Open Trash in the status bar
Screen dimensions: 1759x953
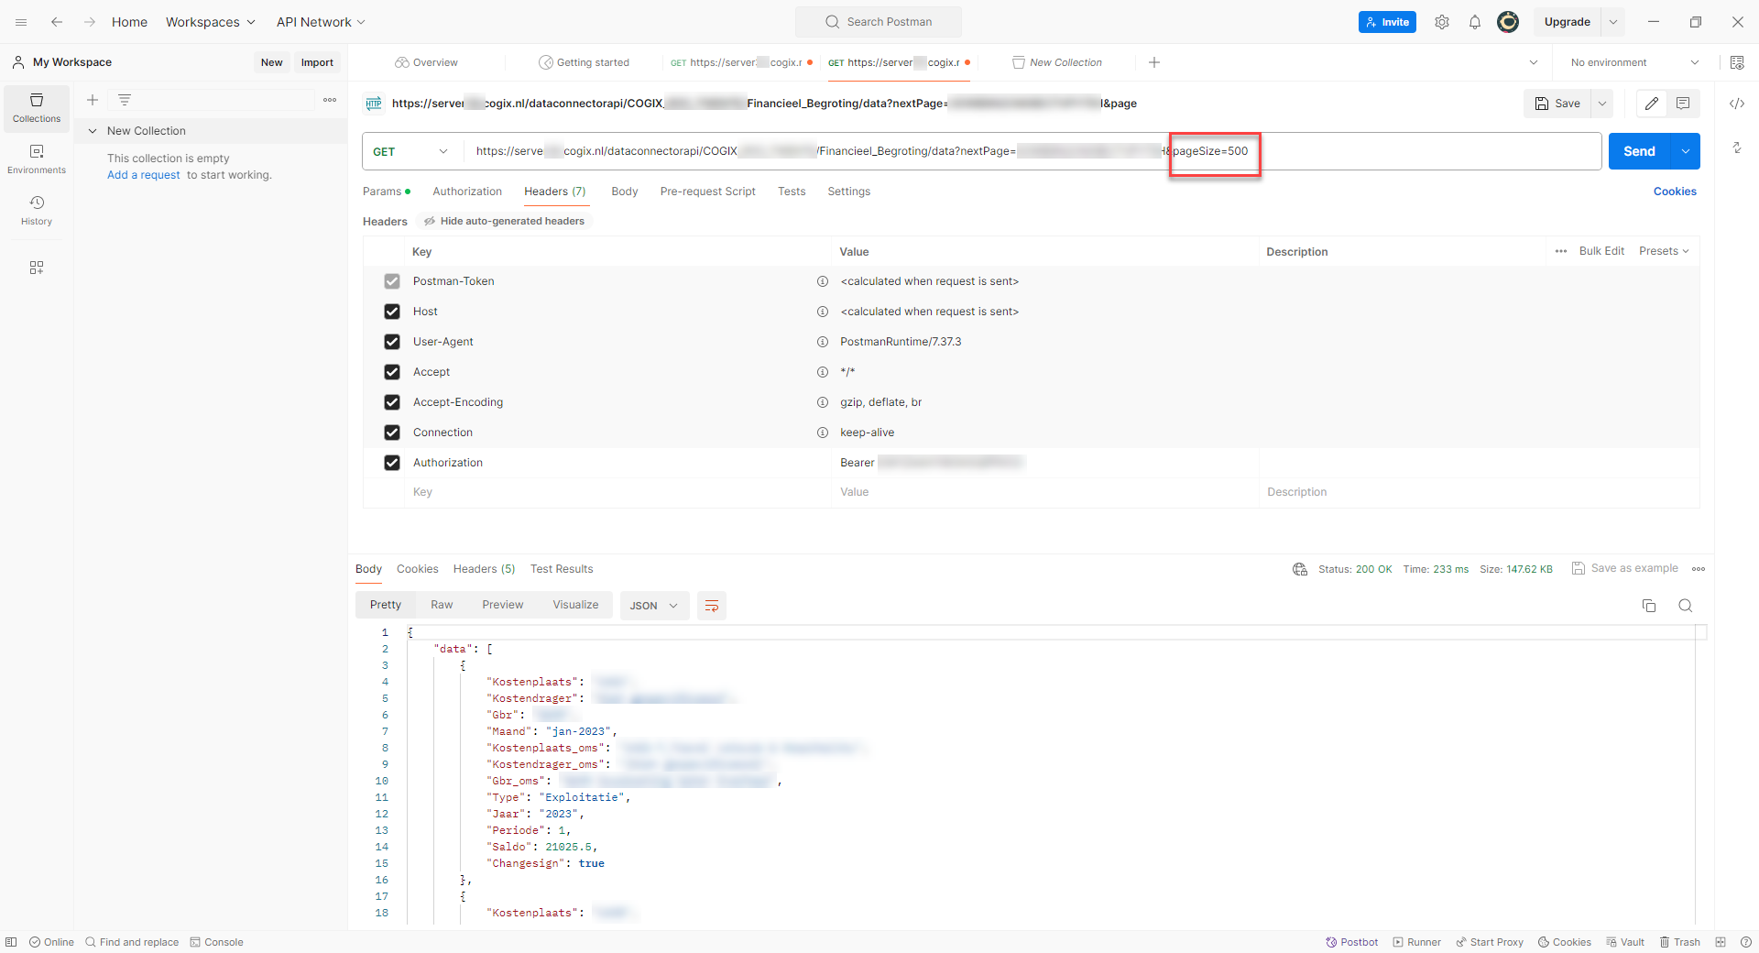pos(1679,942)
